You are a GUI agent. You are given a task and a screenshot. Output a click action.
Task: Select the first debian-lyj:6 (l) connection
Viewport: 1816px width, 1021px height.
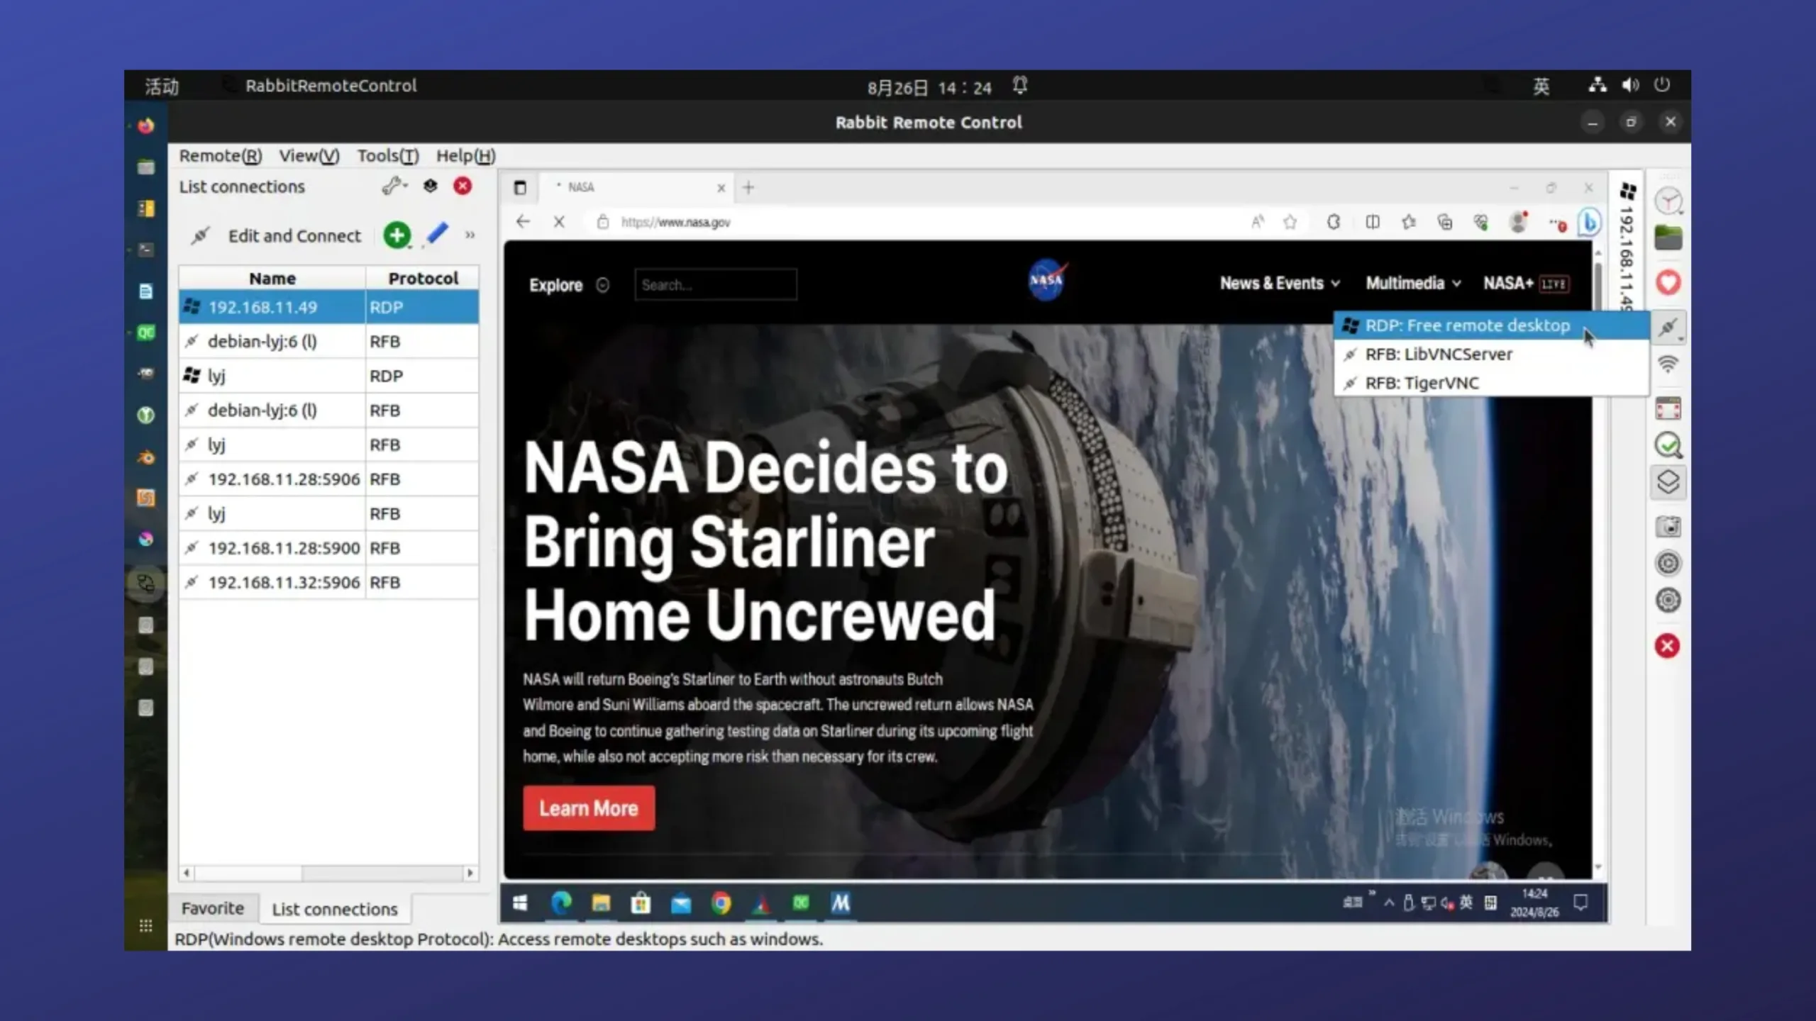(x=329, y=342)
